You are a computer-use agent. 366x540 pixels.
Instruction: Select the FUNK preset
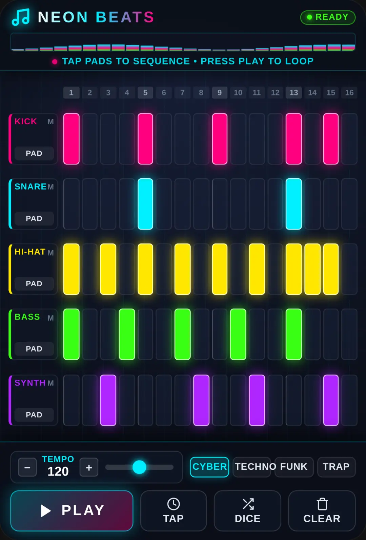294,467
